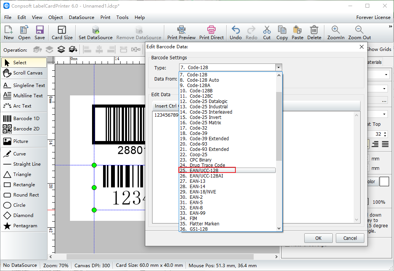Choose 25. EAN/UCC-128 from the type list

[227, 170]
